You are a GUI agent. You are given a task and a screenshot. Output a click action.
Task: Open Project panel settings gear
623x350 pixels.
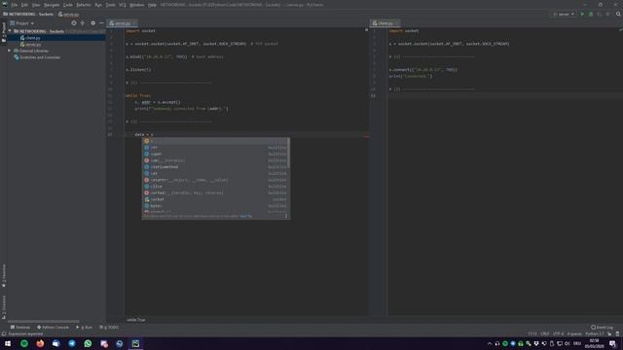[93, 23]
